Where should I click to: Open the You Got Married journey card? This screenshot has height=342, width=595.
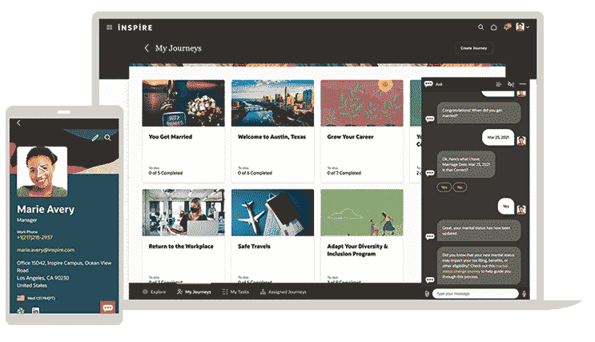pos(183,131)
